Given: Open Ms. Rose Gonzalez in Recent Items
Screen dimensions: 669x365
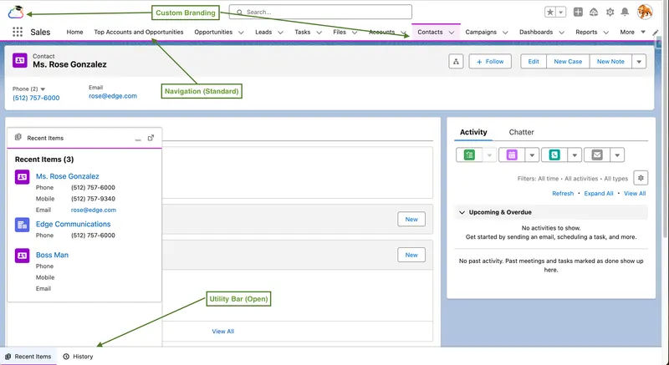Looking at the screenshot, I should tap(68, 176).
